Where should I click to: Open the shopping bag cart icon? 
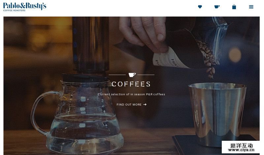(234, 7)
